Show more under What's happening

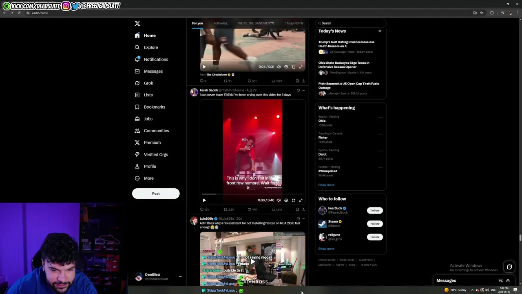coord(326,185)
